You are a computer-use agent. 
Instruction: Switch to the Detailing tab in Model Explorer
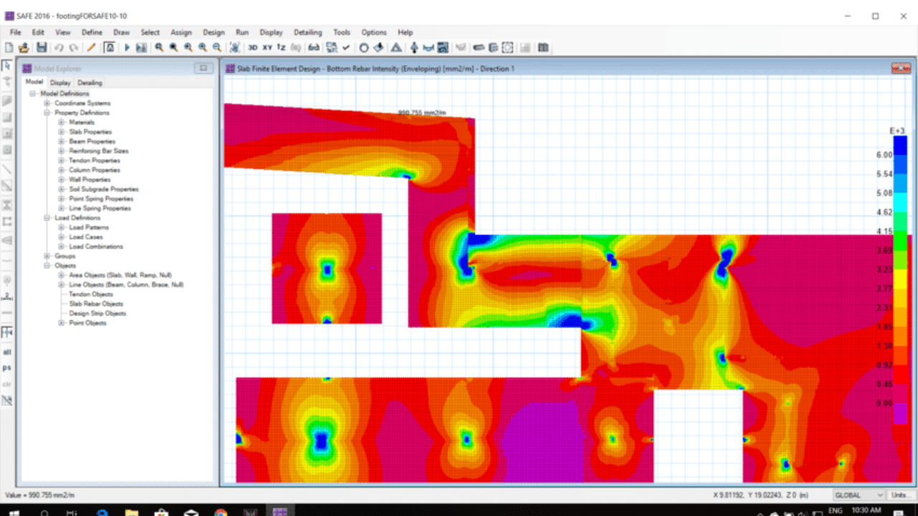[90, 82]
